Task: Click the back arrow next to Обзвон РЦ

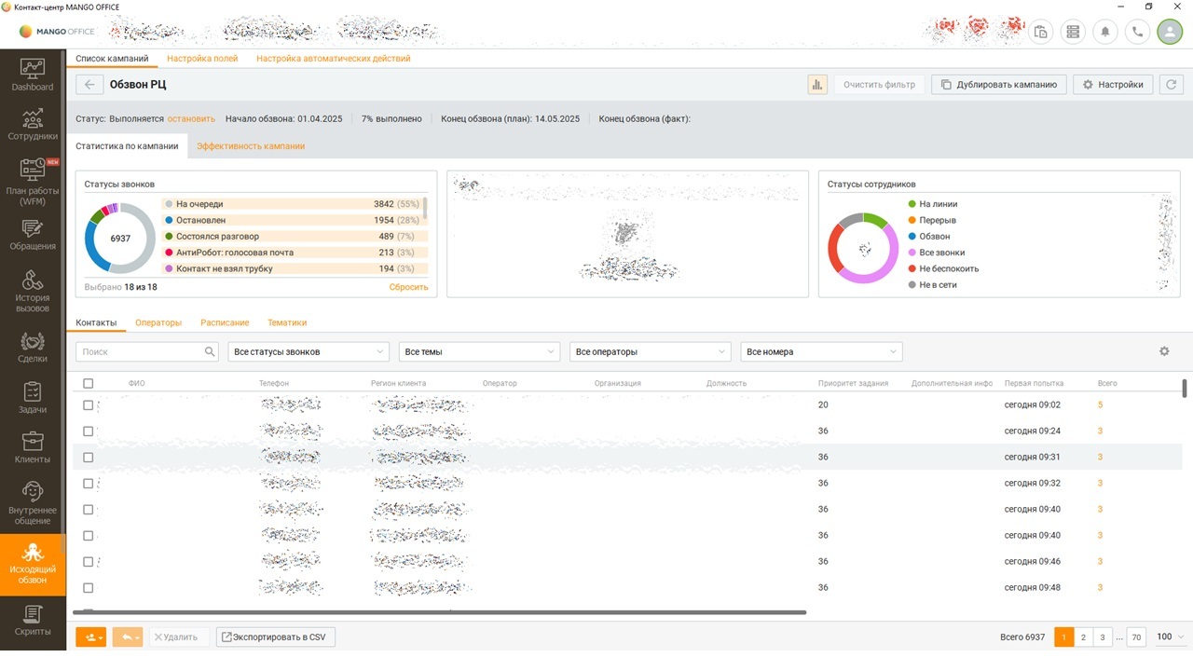Action: [x=89, y=85]
